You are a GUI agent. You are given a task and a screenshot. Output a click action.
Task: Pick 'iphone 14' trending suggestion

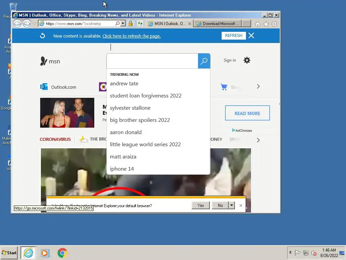click(x=122, y=169)
